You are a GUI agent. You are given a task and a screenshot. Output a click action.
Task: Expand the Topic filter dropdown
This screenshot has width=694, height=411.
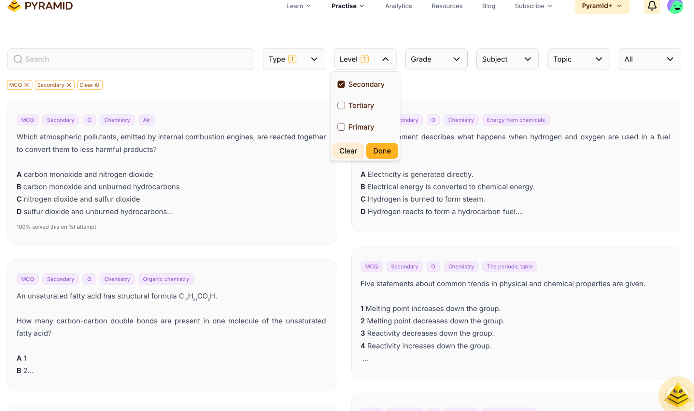click(x=578, y=59)
